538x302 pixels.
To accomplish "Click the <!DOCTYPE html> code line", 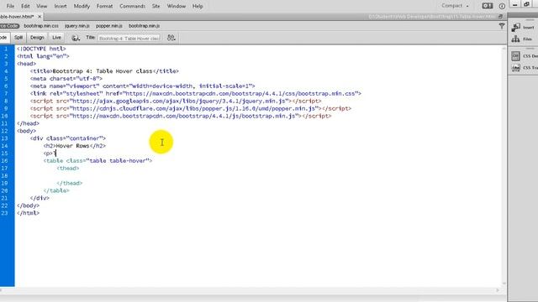I will (41, 49).
